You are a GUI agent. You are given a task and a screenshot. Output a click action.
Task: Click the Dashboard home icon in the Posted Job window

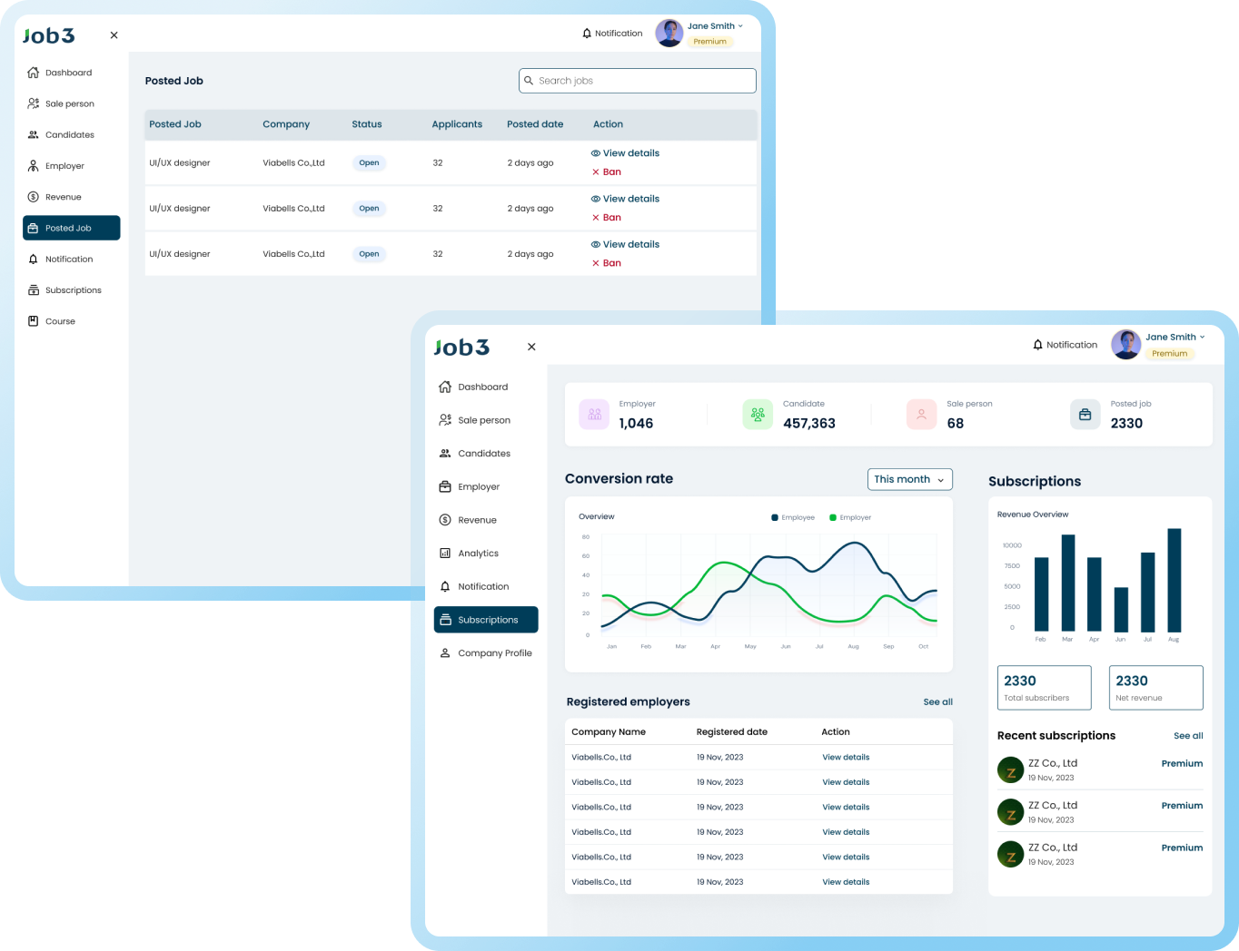(34, 73)
